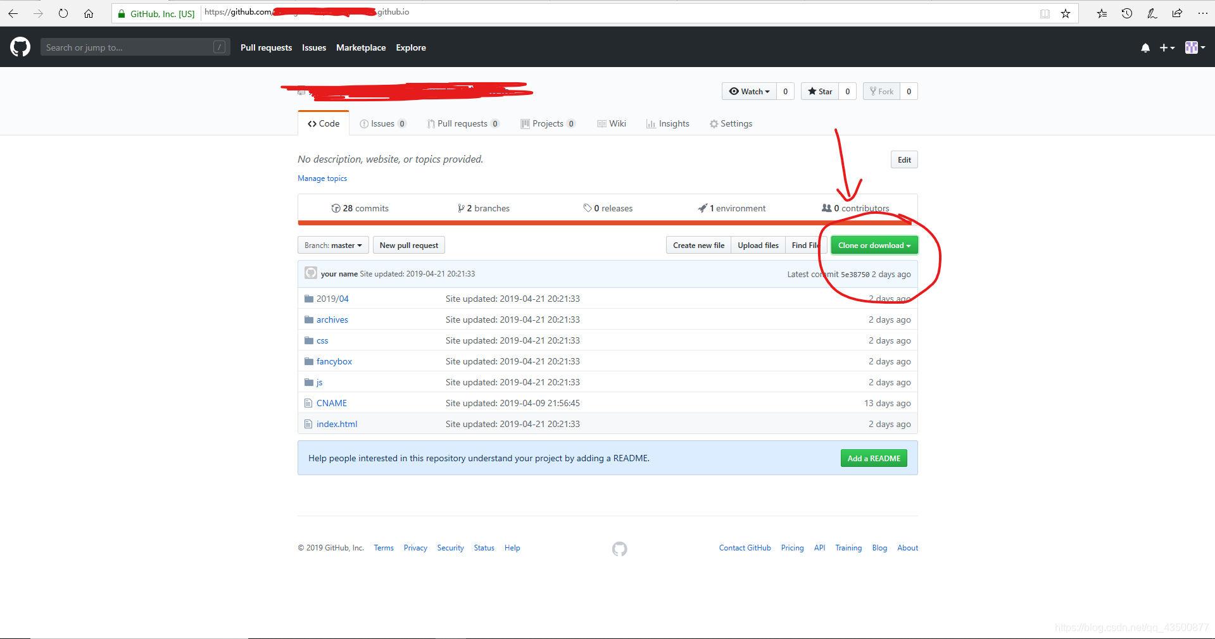Open Issues in top navigation
This screenshot has width=1215, height=639.
(x=314, y=47)
